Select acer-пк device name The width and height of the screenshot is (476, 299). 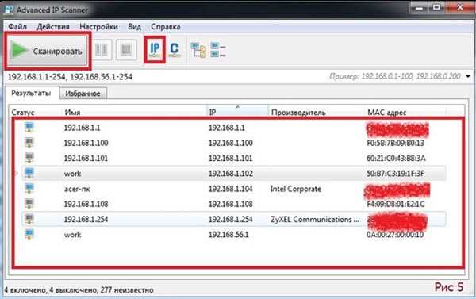[x=77, y=189]
